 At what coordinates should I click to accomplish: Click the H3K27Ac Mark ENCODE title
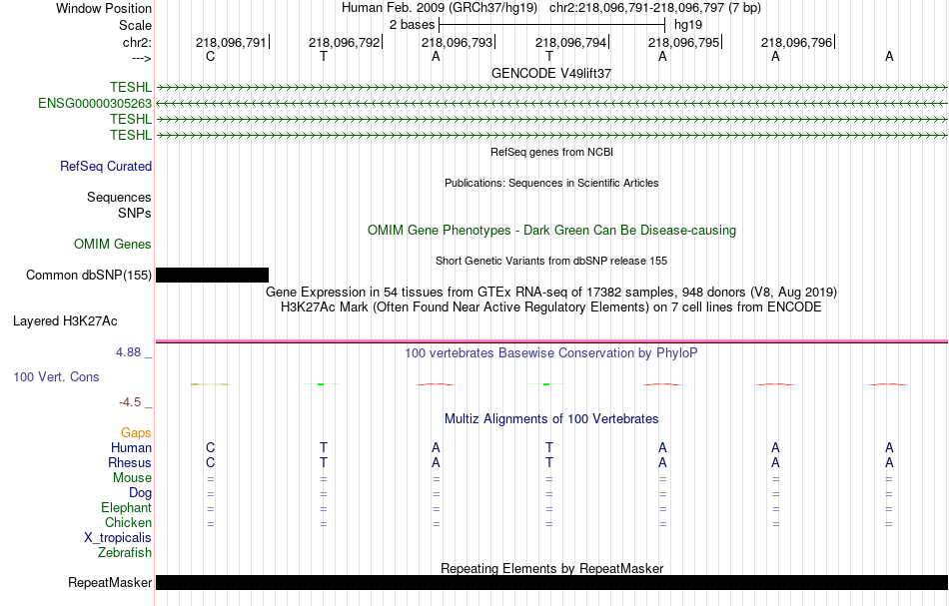point(551,307)
